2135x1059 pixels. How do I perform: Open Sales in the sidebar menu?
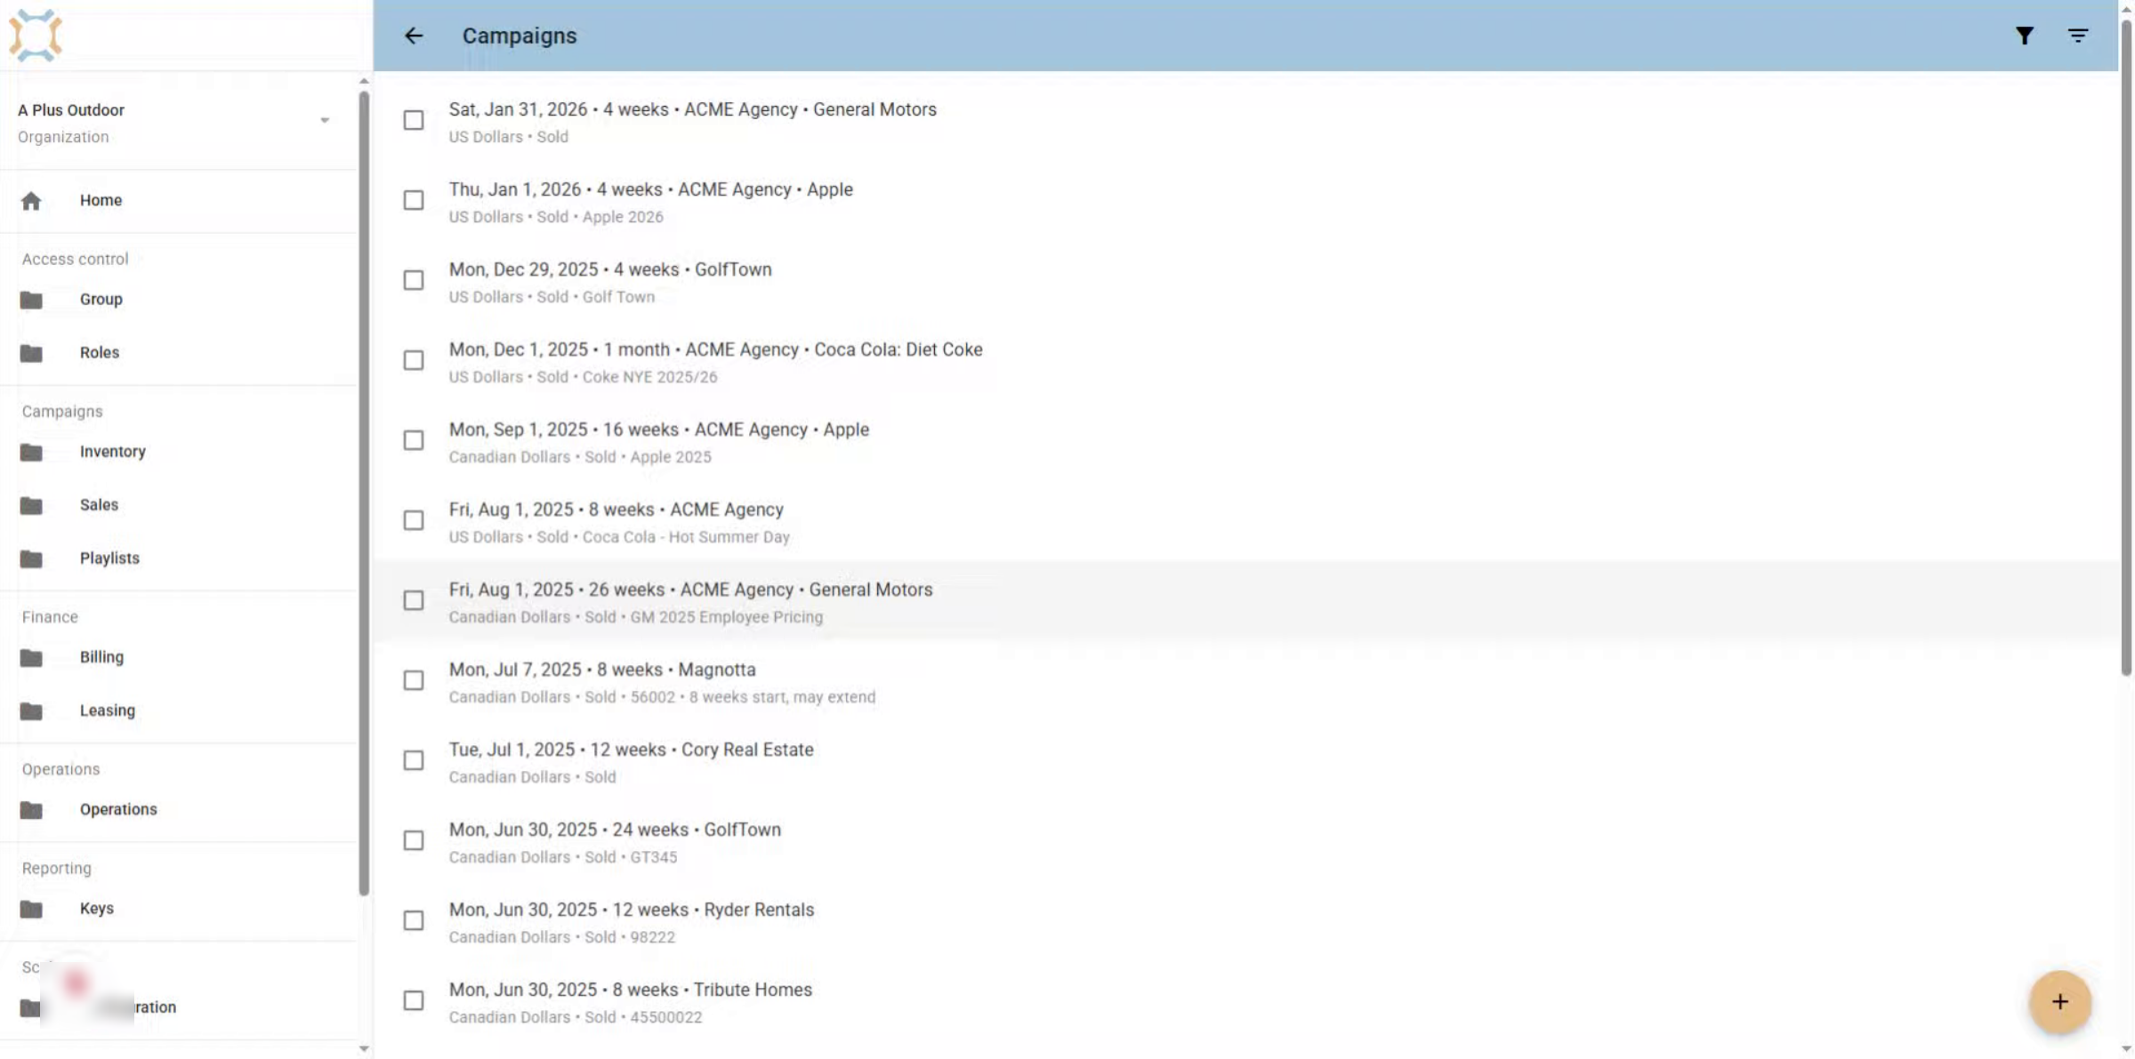(x=99, y=505)
